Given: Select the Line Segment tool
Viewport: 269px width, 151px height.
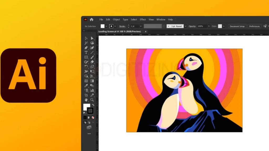Looking at the screenshot, I should click(x=92, y=52).
